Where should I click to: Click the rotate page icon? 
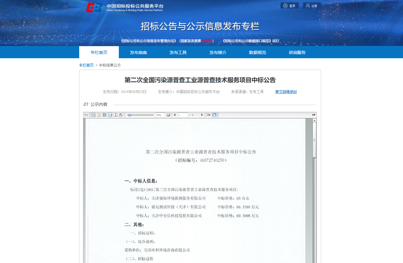coord(121,115)
